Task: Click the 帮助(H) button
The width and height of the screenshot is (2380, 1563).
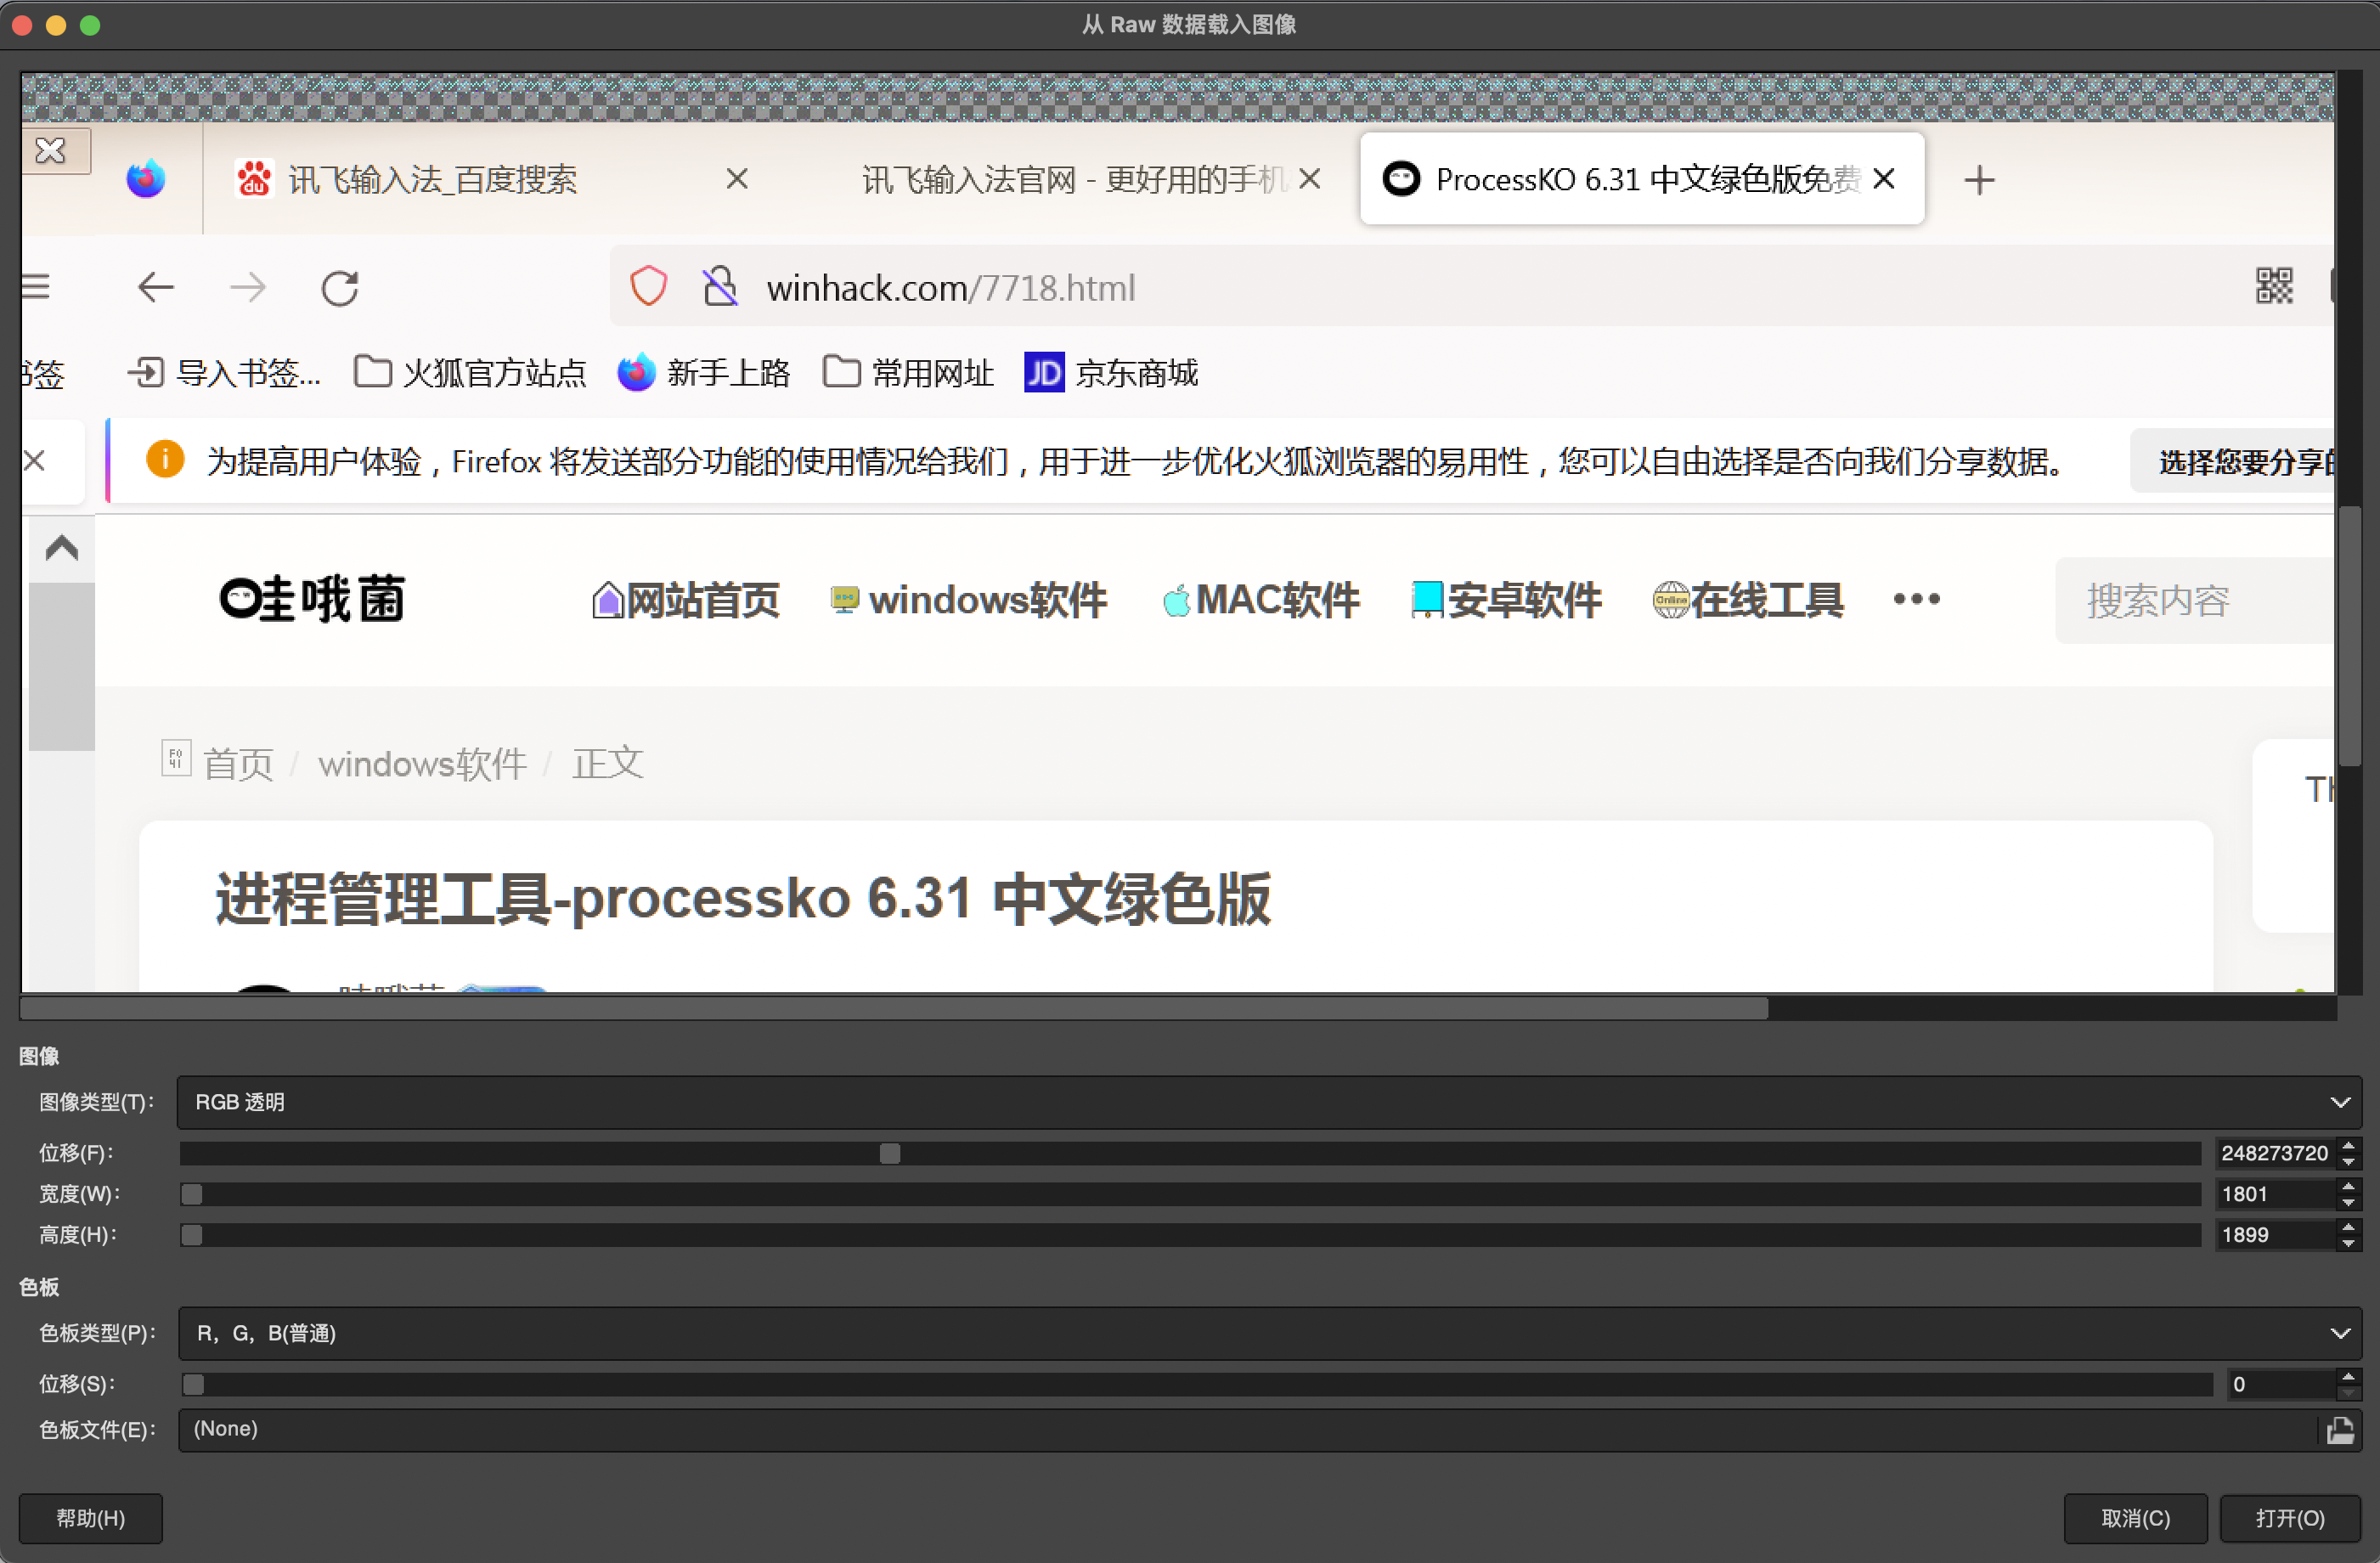Action: (x=91, y=1518)
